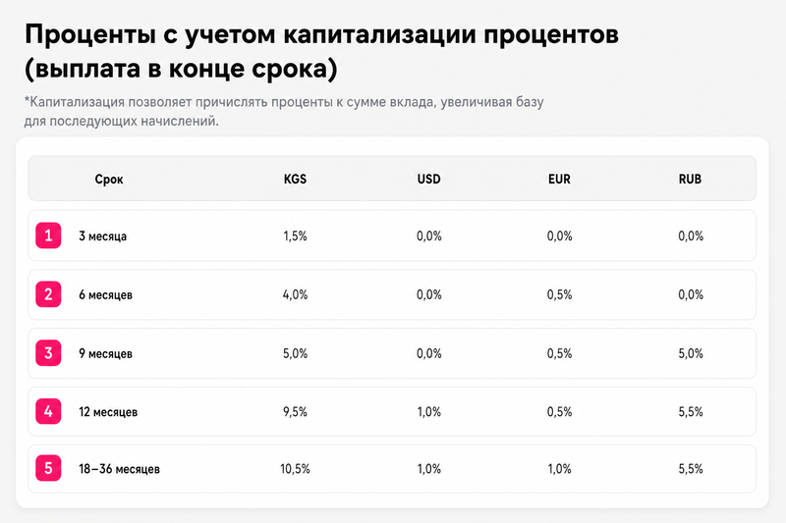Screen dimensions: 786x523
Task: Click the Срок column header
Action: coord(109,180)
